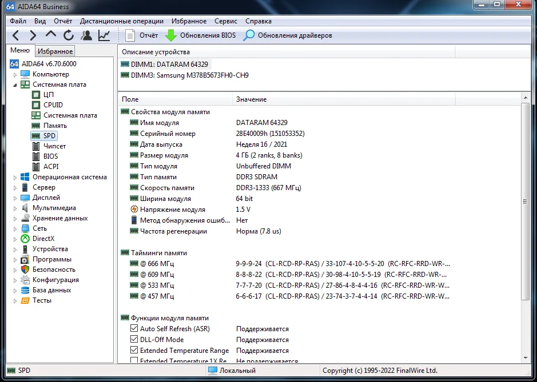Open the Дистанционные операции menu
Image resolution: width=537 pixels, height=382 pixels.
click(122, 21)
